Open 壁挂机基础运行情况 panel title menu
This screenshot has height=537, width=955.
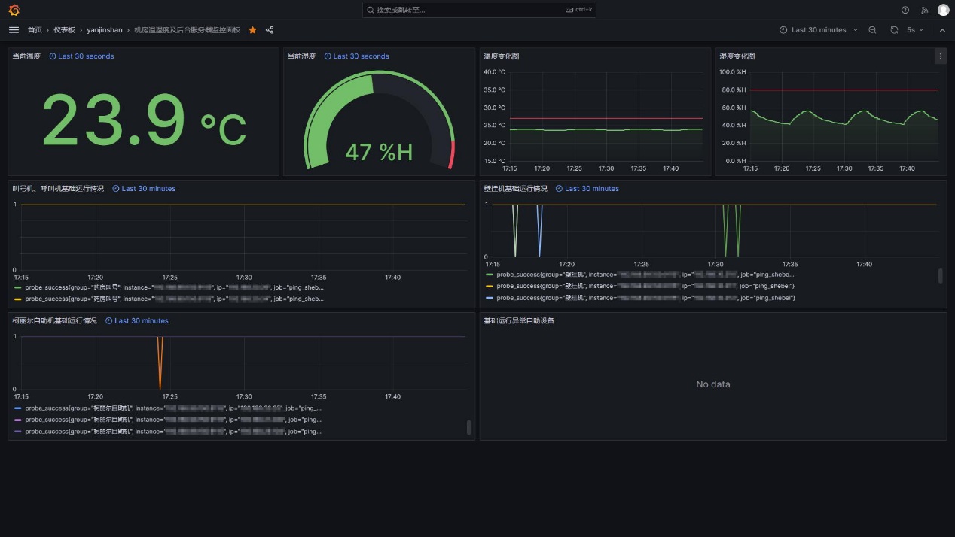point(515,189)
